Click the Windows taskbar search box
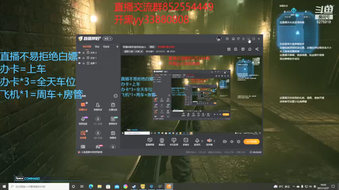339x190 pixels. pos(39,186)
